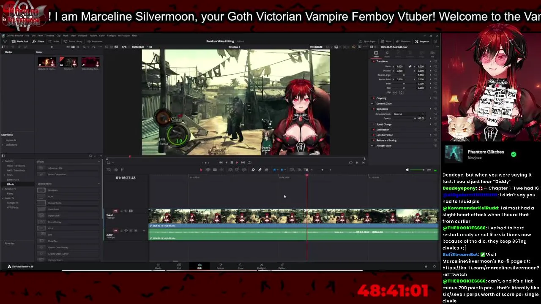This screenshot has height=304, width=541.
Task: Open Project Manager via home icon
Action: pos(426,266)
